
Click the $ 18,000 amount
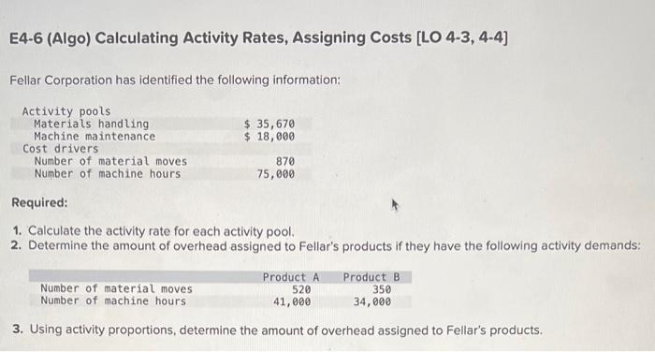click(269, 137)
